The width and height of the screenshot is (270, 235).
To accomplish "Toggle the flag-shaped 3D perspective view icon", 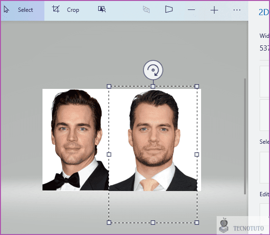I will pos(169,9).
